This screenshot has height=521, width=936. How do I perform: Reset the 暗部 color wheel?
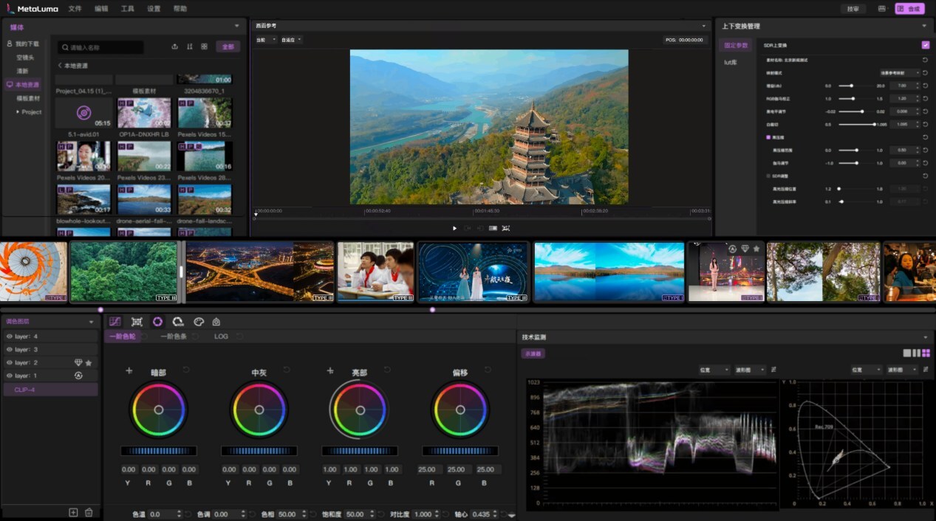186,370
